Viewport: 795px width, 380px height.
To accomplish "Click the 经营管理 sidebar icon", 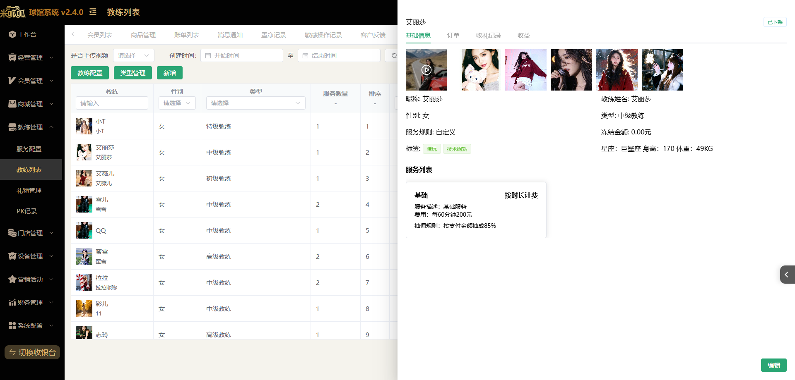I will 12,57.
